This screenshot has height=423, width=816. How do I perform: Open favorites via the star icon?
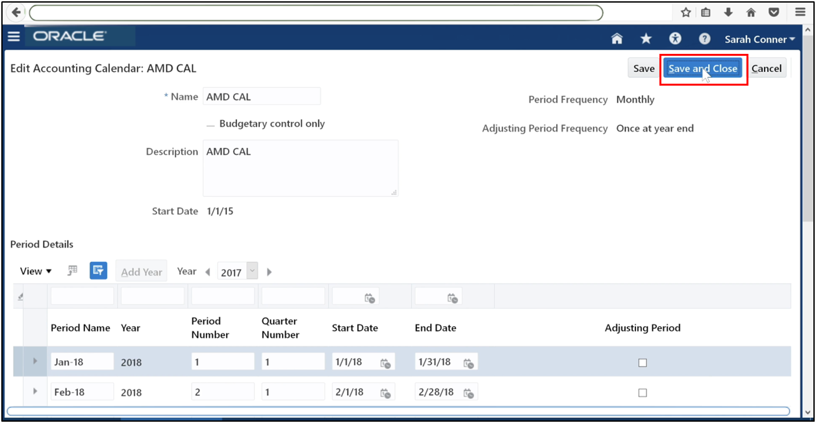click(x=646, y=38)
